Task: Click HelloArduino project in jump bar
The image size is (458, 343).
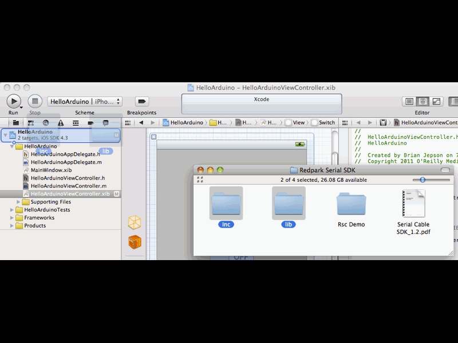Action: click(183, 123)
